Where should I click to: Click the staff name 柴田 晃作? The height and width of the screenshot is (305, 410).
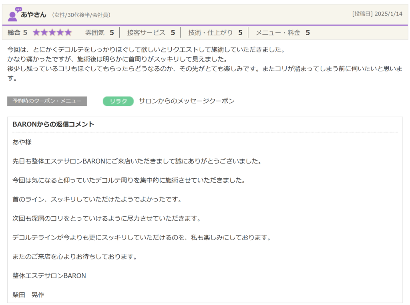[28, 295]
